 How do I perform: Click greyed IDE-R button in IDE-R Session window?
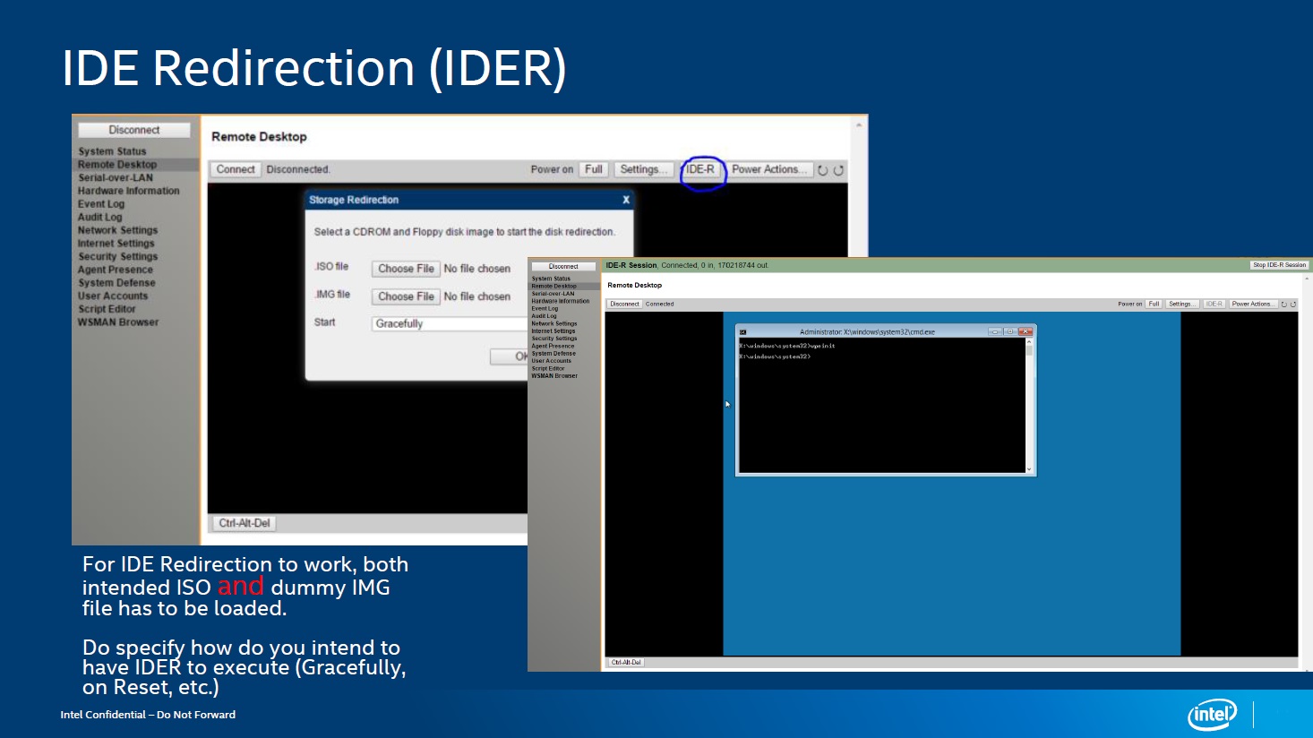point(1214,305)
